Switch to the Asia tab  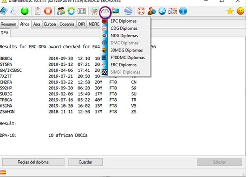[37, 24]
